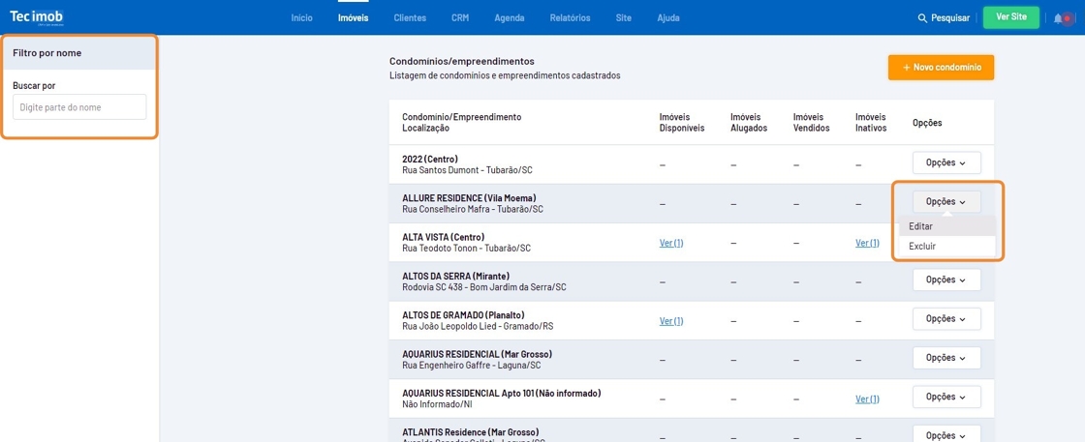Screen dimensions: 1085x442
Task: Switch to the Clientes menu
Action: [410, 18]
